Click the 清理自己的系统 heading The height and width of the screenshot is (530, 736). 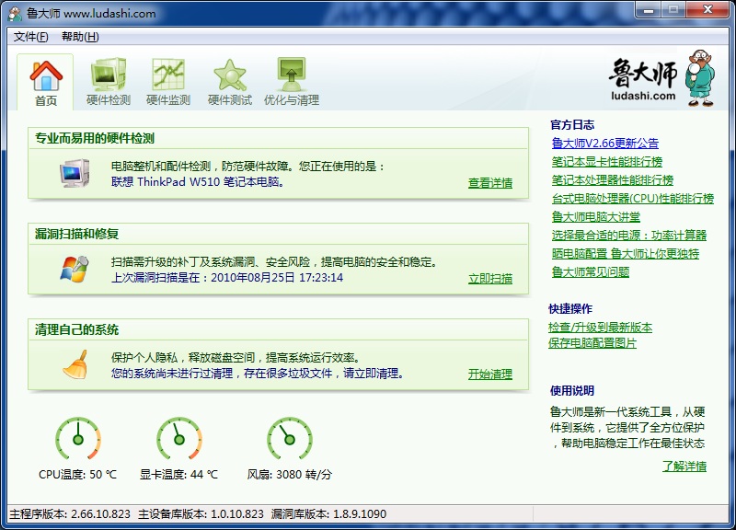coord(76,329)
